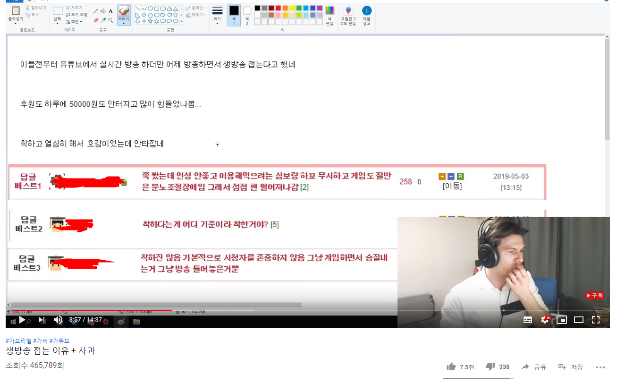
Task: Pick the yellow palette swatch
Action: (x=292, y=8)
